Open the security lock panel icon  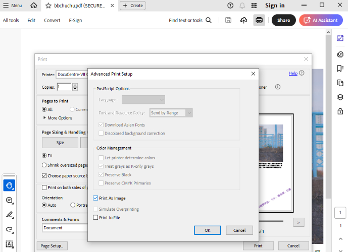(x=340, y=111)
